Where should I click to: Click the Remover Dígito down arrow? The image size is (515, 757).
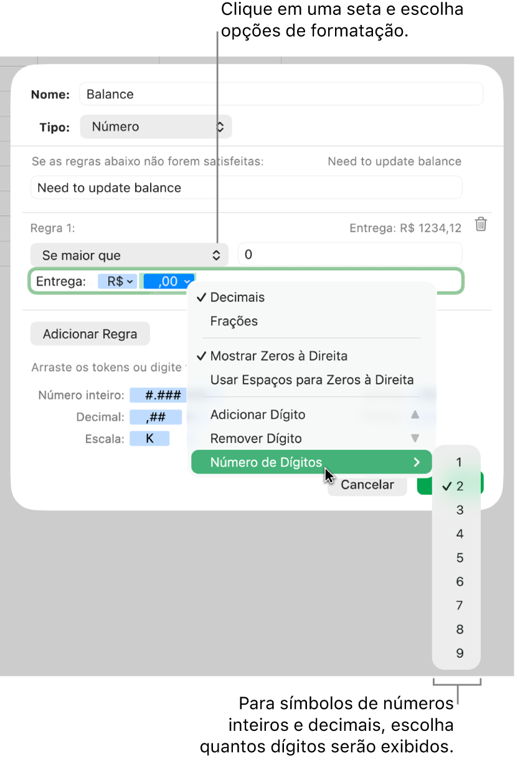tap(415, 438)
